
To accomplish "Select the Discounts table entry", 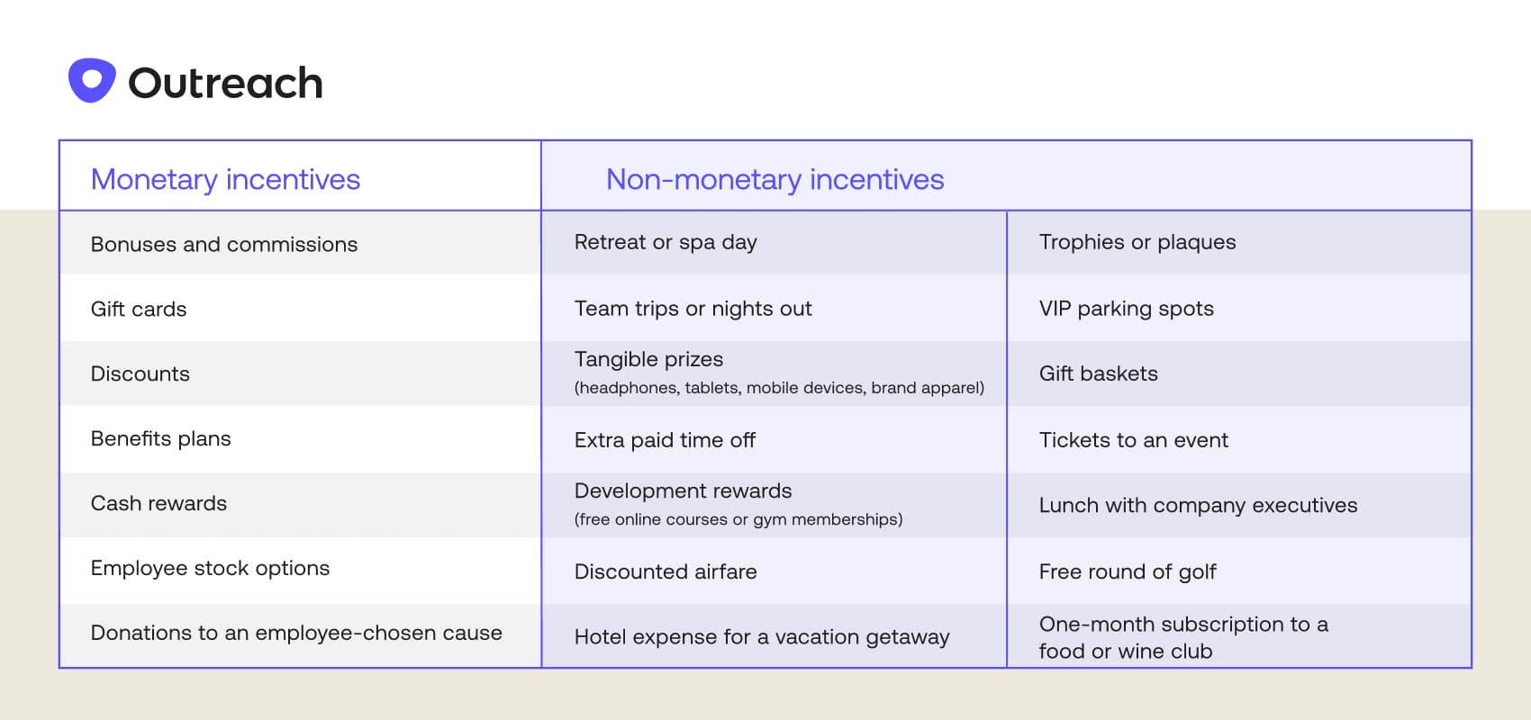I will pos(140,373).
